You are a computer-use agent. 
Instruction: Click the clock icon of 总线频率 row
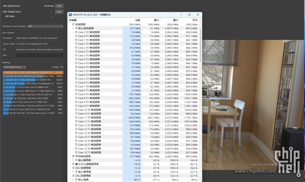coord(73,24)
